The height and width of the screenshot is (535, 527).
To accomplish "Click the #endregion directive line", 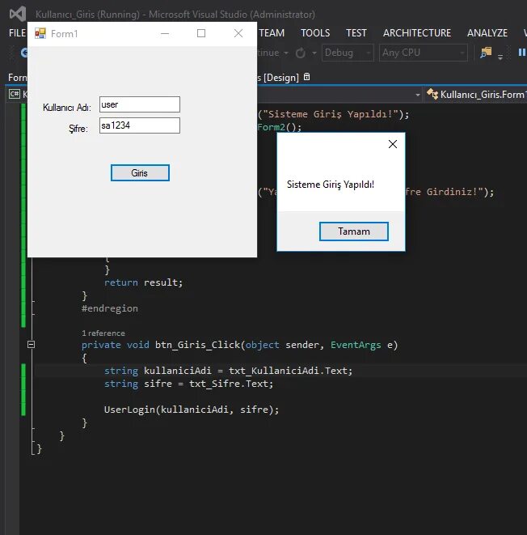I will (110, 308).
